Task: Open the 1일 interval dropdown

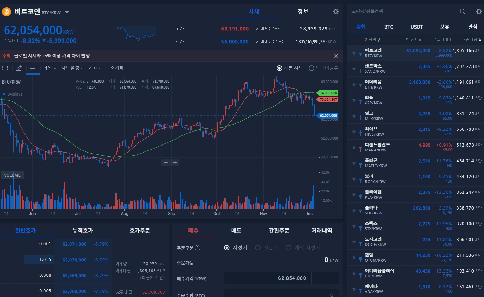Action: pyautogui.click(x=50, y=68)
